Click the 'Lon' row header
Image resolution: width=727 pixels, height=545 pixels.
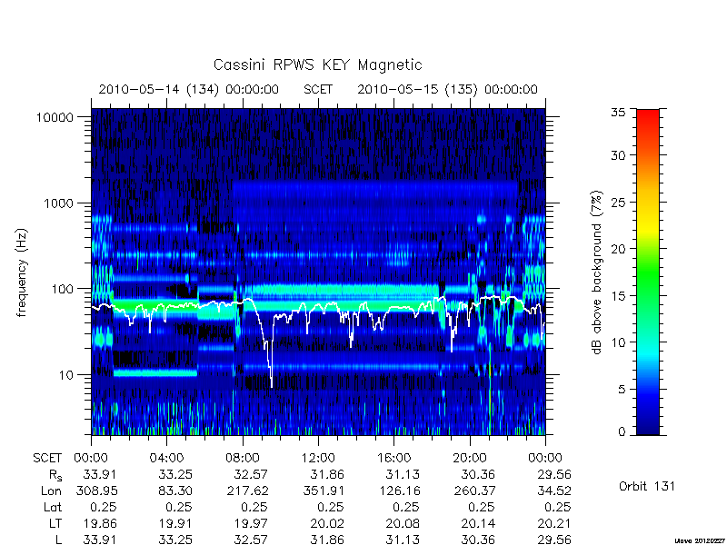click(x=51, y=490)
